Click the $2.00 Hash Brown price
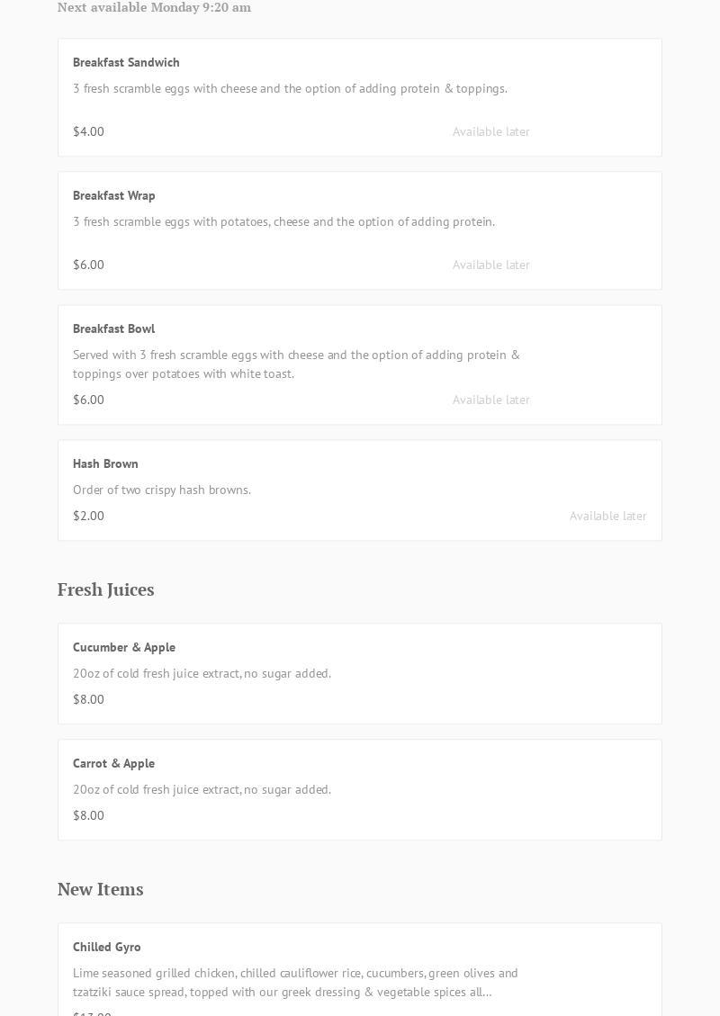 click(88, 516)
